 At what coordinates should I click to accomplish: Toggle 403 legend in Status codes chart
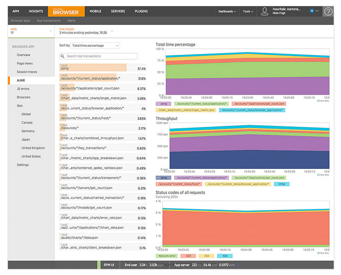click(x=188, y=256)
